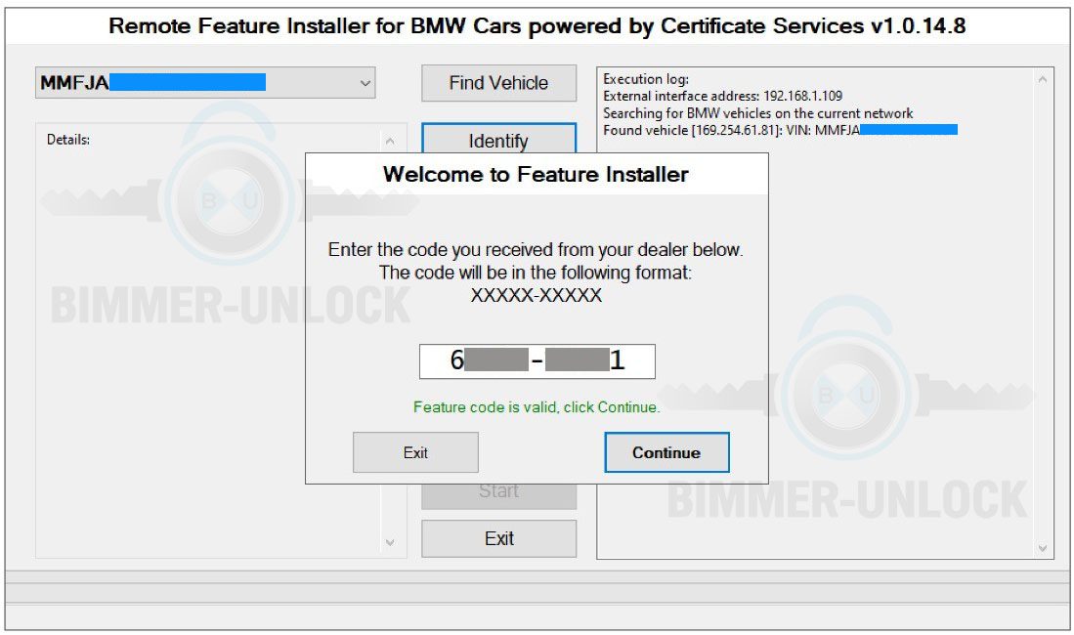Click the Details panel scroll-up arrow
The height and width of the screenshot is (635, 1074).
(x=390, y=141)
